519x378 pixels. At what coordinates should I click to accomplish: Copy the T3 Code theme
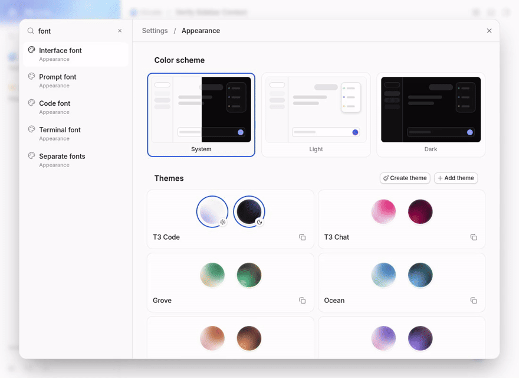tap(303, 237)
